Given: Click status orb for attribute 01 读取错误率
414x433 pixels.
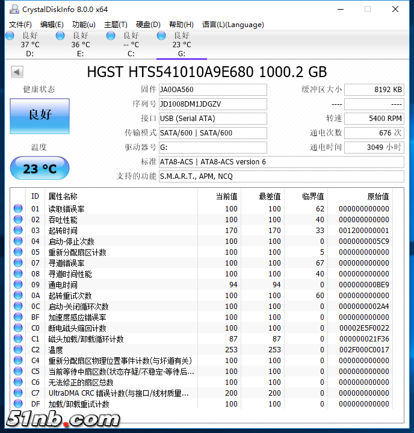Looking at the screenshot, I should pos(18,209).
